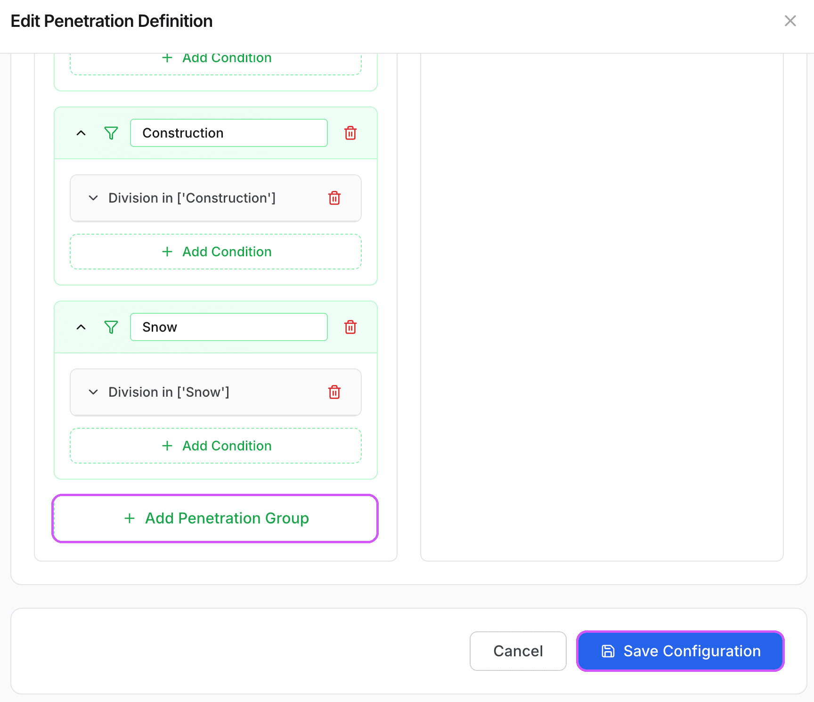Delete the Construction penetration group via trash icon
Screen dimensions: 814x702
pyautogui.click(x=350, y=133)
